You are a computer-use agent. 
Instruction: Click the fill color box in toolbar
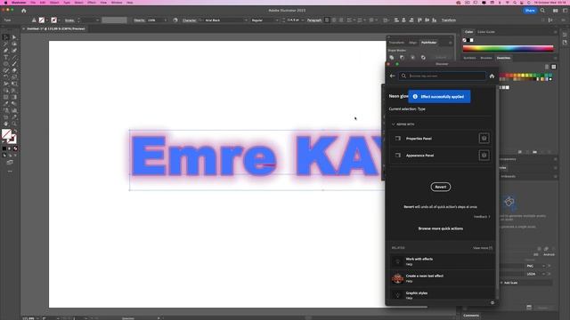(6, 134)
